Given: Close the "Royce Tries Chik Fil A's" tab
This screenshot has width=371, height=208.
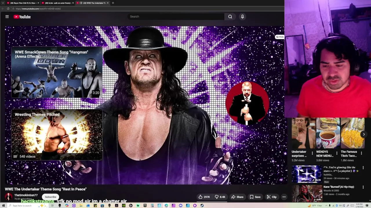Looking at the screenshot, I should [x=38, y=3].
